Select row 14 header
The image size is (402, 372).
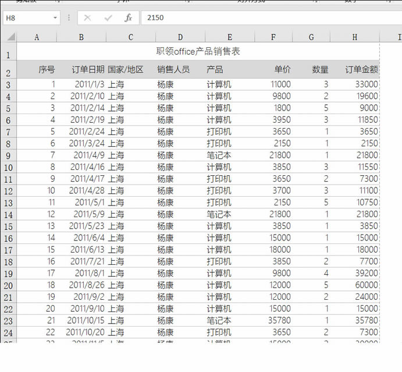8,215
